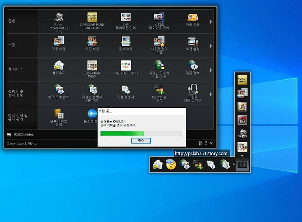This screenshot has width=302, height=222.
Task: Click My Printer icon in shortcut bar
Action: tap(198, 165)
